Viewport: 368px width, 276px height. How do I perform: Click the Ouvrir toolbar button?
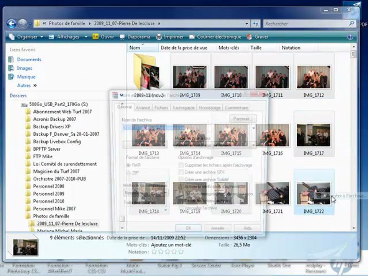103,37
